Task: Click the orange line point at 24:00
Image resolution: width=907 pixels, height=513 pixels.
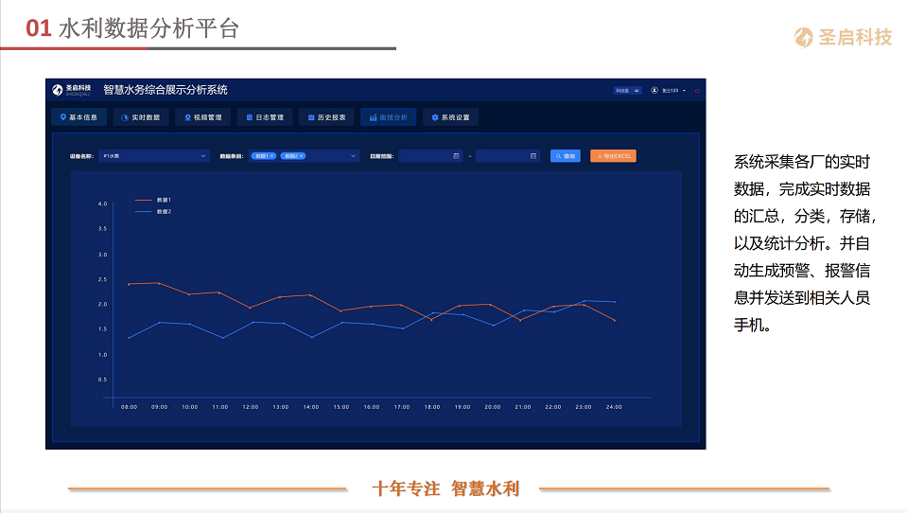Action: pyautogui.click(x=615, y=320)
